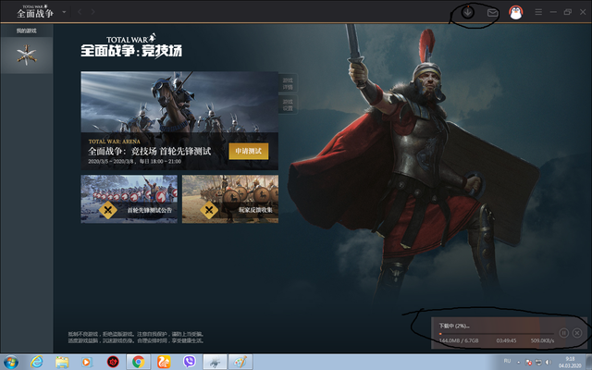This screenshot has width=592, height=370.
Task: Click the 全面战争 logo in title bar
Action: 35,12
